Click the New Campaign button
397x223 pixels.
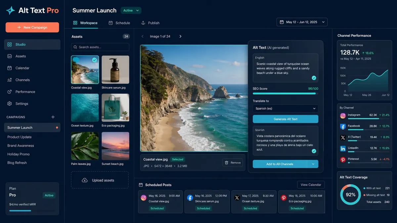point(32,27)
